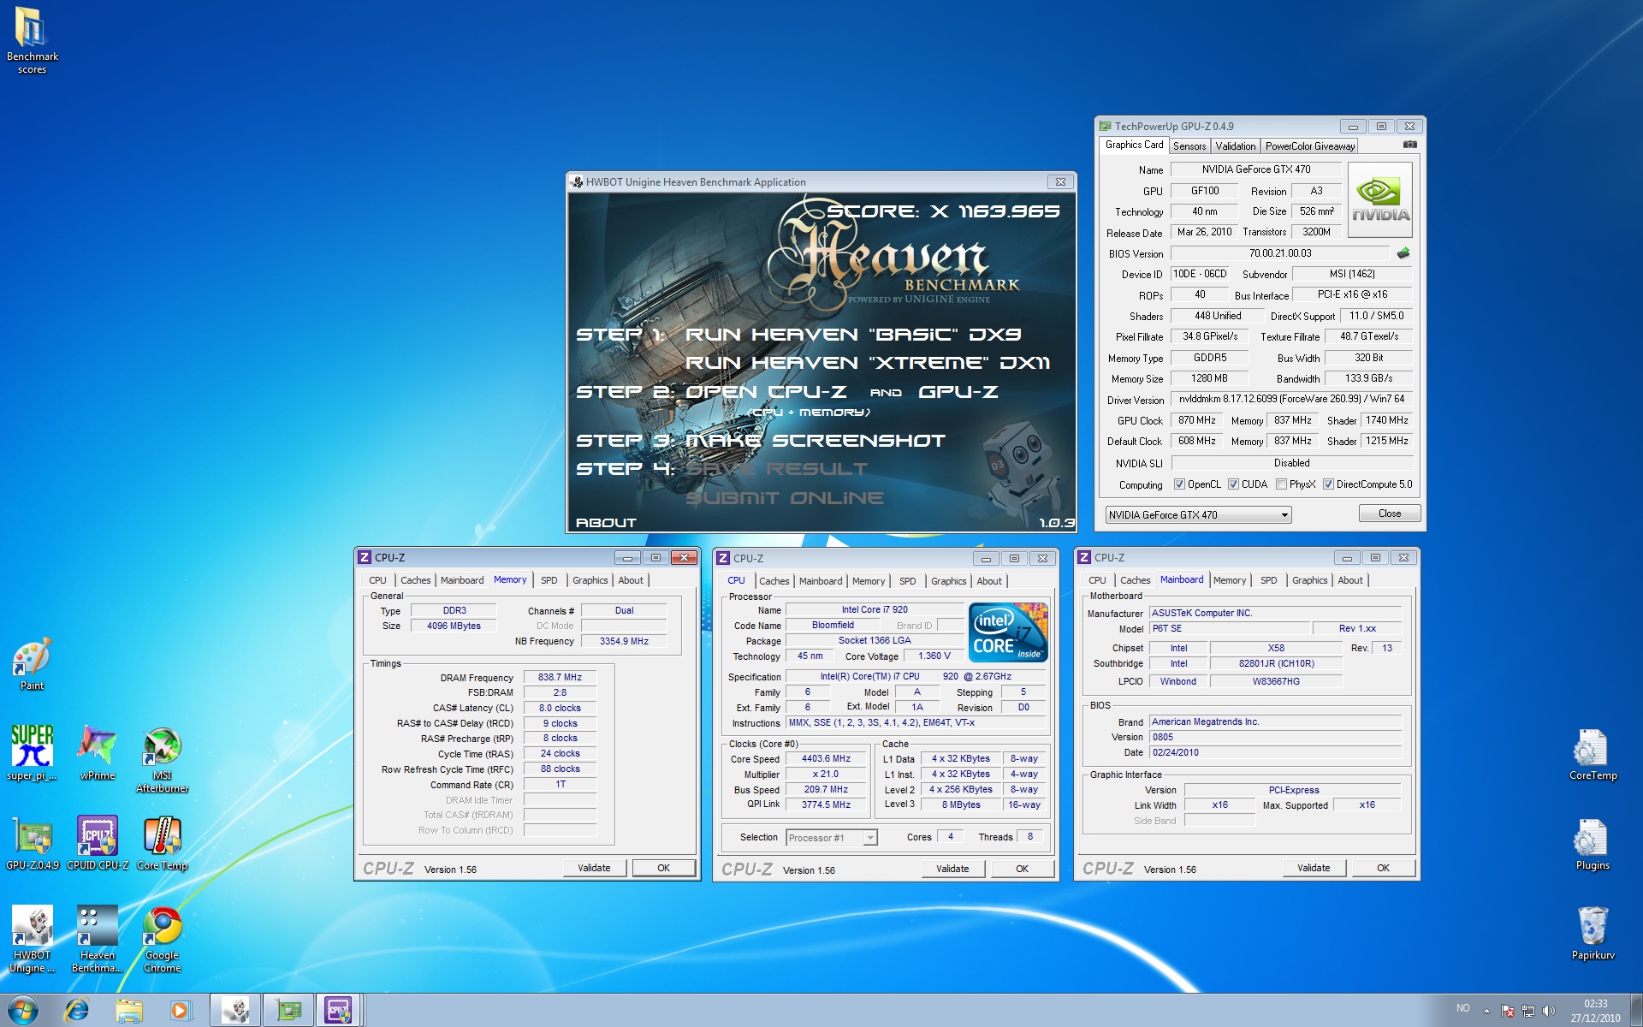Screen dimensions: 1643x1027
Task: Click About in Heaven Benchmark app
Action: (606, 522)
